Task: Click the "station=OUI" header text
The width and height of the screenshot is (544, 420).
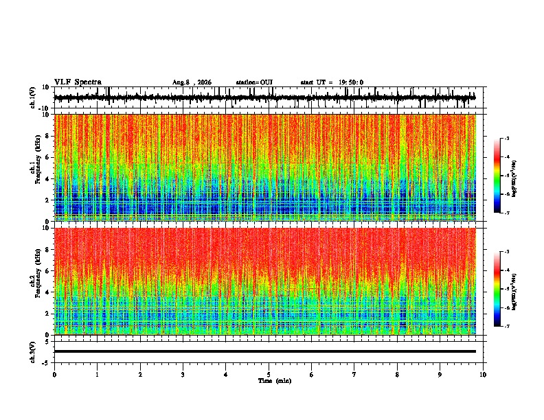Action: [x=254, y=82]
